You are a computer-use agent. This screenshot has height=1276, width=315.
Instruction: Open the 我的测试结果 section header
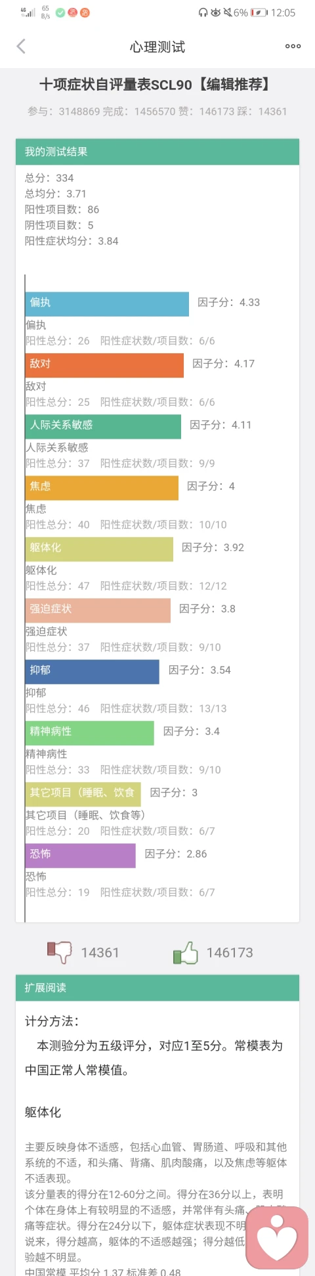[x=157, y=152]
